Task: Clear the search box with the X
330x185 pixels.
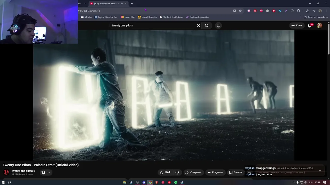Action: click(199, 25)
